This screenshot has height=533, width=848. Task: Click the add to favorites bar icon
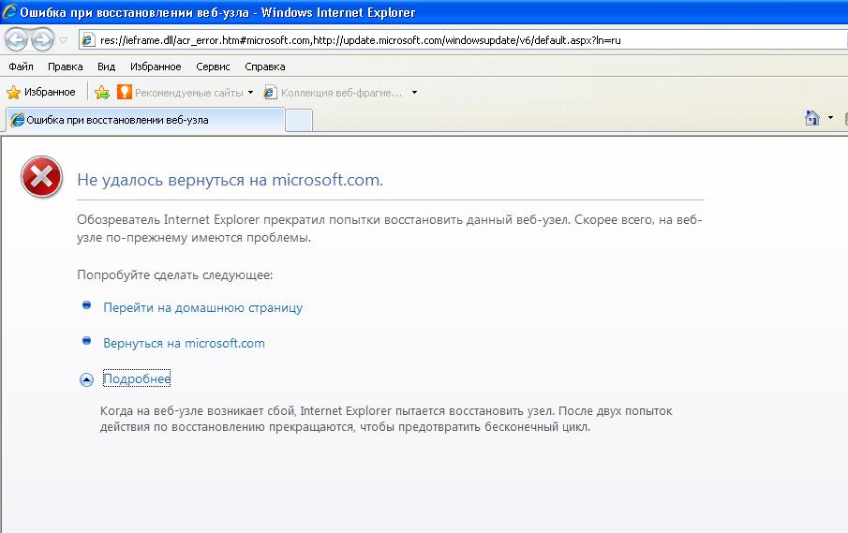pyautogui.click(x=102, y=93)
